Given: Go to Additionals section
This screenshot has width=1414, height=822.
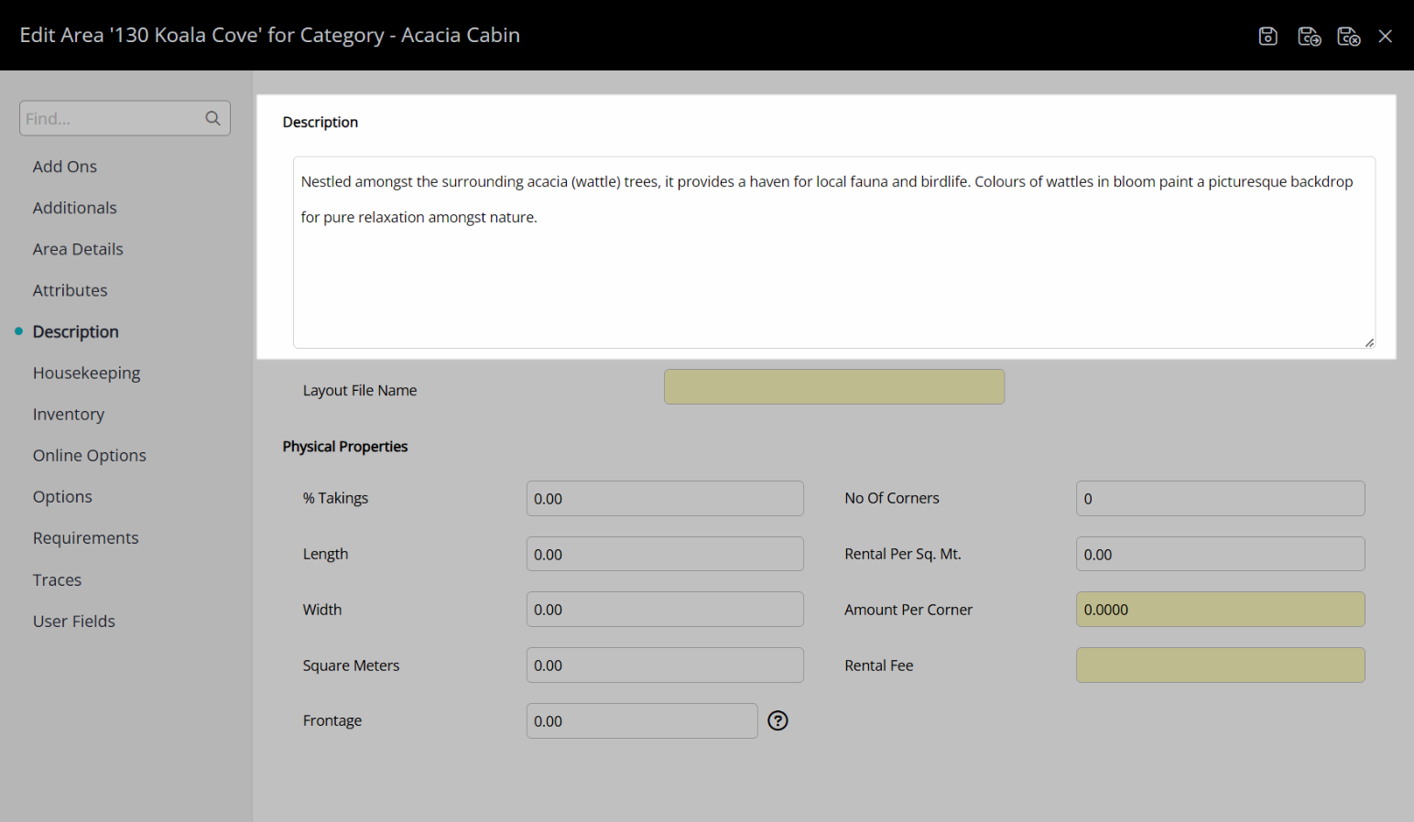Looking at the screenshot, I should (75, 208).
